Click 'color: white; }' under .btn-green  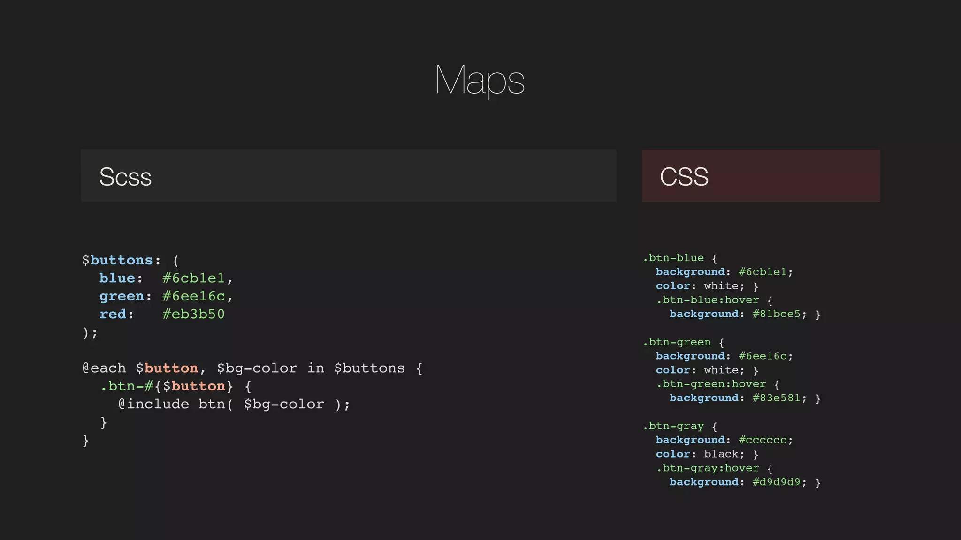(707, 370)
